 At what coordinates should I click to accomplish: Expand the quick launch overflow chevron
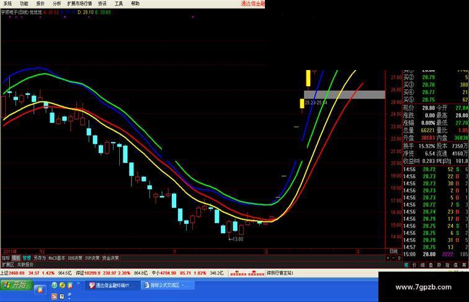(x=78, y=283)
